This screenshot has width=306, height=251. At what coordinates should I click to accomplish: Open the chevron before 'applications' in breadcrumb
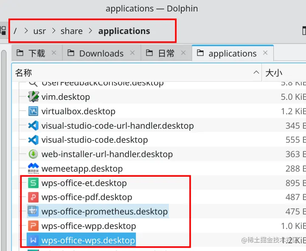coord(90,31)
